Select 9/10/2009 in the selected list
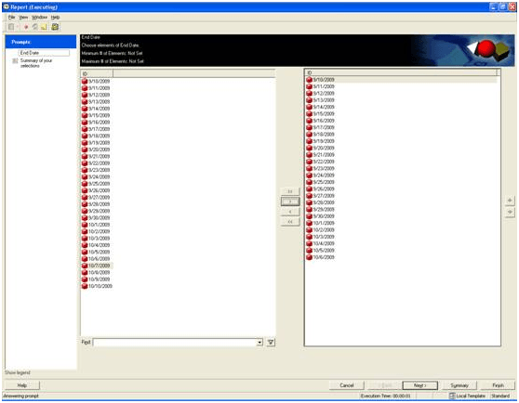Screen dimensions: 519x403 click(324, 80)
